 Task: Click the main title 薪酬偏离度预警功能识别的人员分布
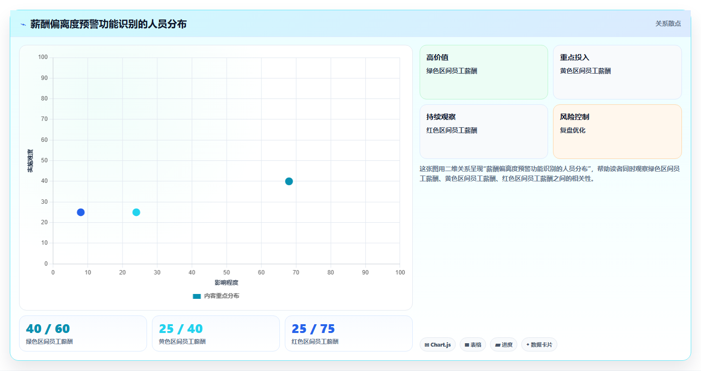coord(108,24)
